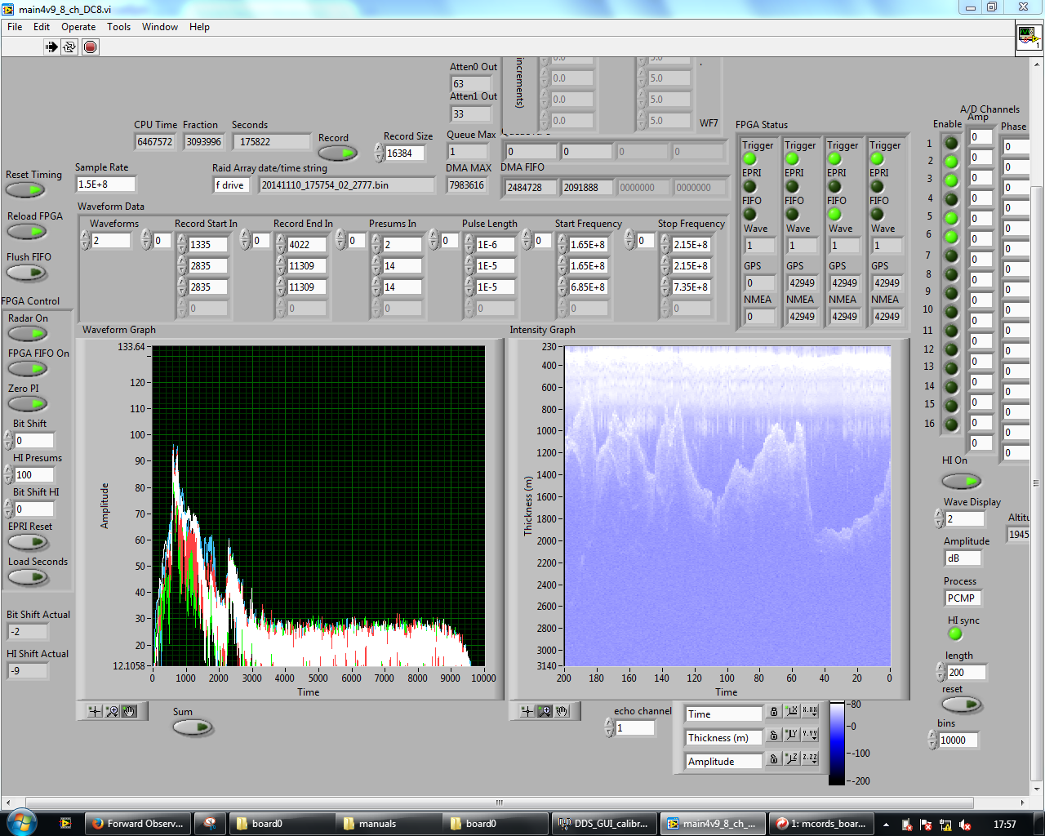Viewport: 1045px width, 836px height.
Task: Select the cursor crosshair tool under Waveform Graph
Action: pos(95,711)
